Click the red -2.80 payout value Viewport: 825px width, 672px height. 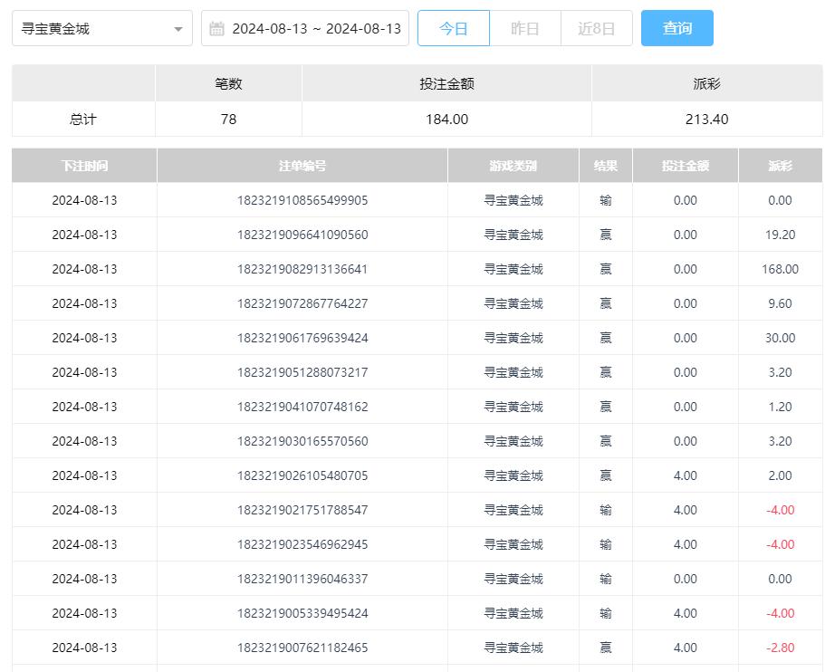[x=780, y=648]
